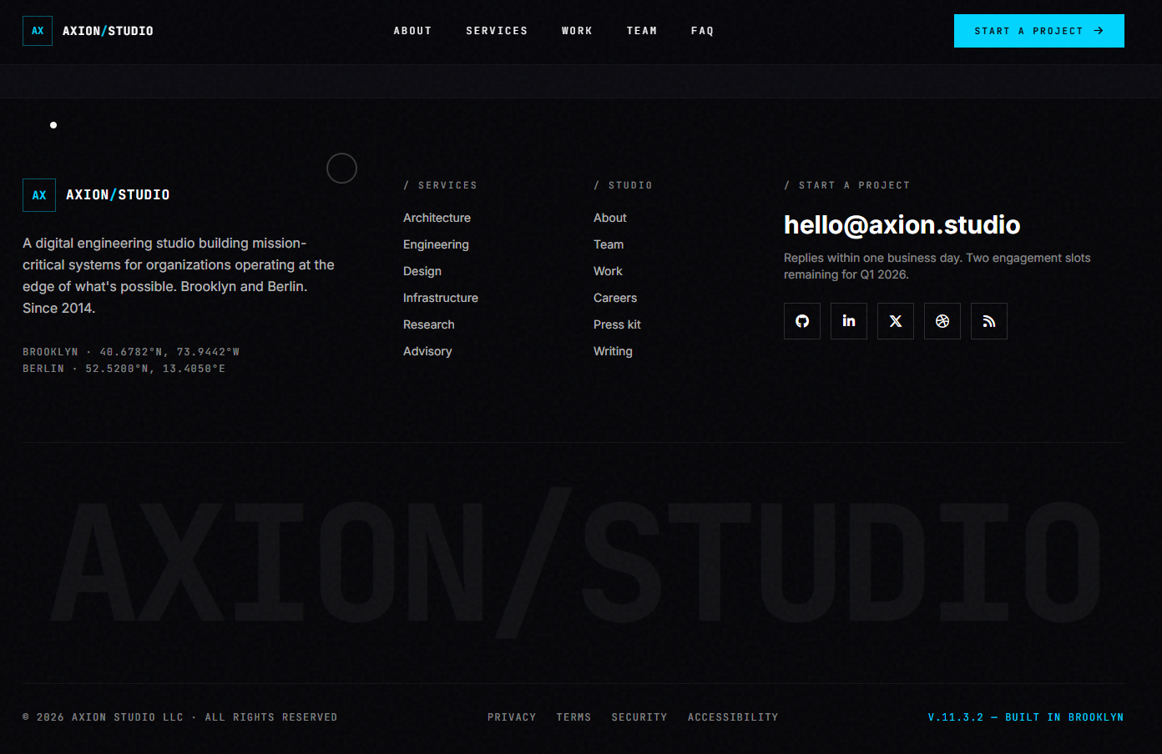Open the Dribbble social icon

click(x=942, y=321)
